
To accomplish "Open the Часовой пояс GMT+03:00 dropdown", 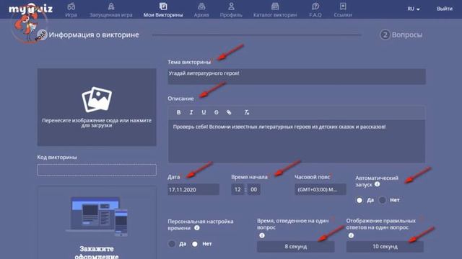I will (321, 189).
